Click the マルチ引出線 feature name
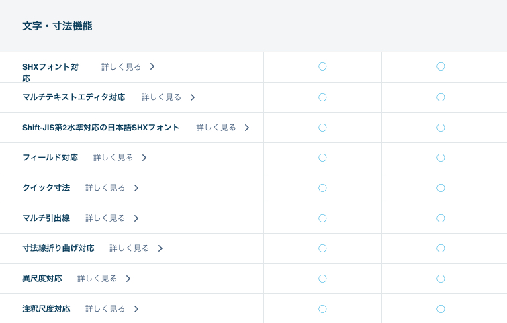This screenshot has width=507, height=323. pyautogui.click(x=46, y=218)
